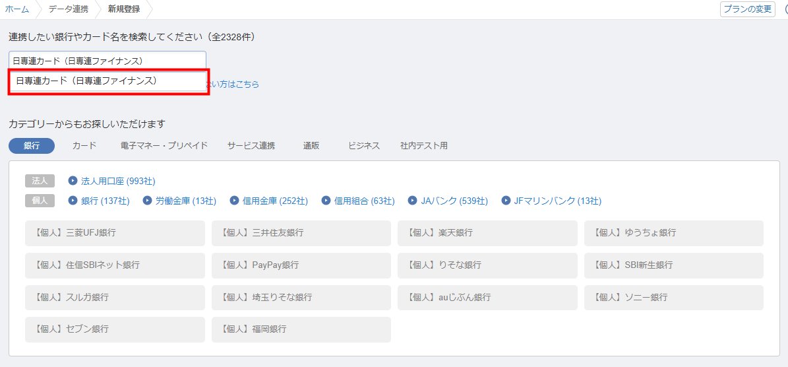The width and height of the screenshot is (788, 367).
Task: Choose 【個人】住信SBIネット銀行
Action: click(115, 265)
